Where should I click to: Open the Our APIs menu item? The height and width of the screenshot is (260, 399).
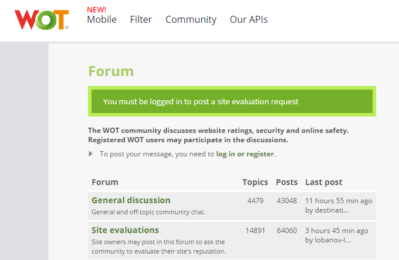click(249, 19)
